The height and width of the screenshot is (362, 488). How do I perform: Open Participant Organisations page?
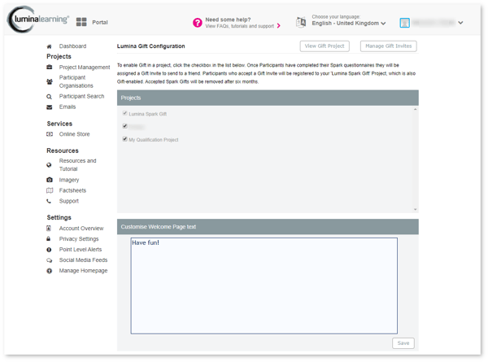pyautogui.click(x=76, y=81)
